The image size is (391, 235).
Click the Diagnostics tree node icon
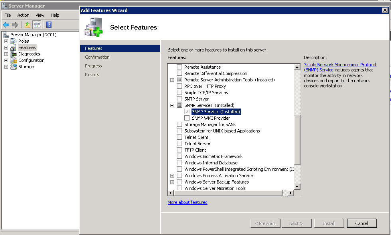click(x=14, y=54)
